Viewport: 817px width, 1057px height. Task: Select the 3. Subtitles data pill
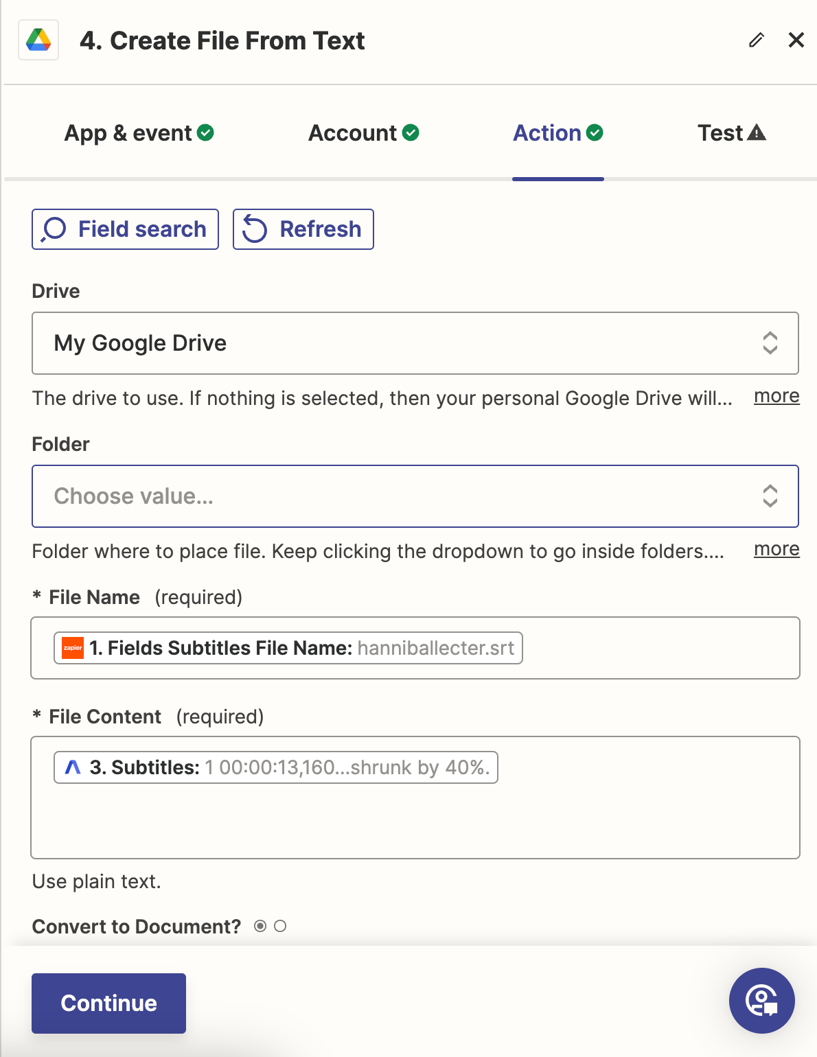(x=276, y=767)
